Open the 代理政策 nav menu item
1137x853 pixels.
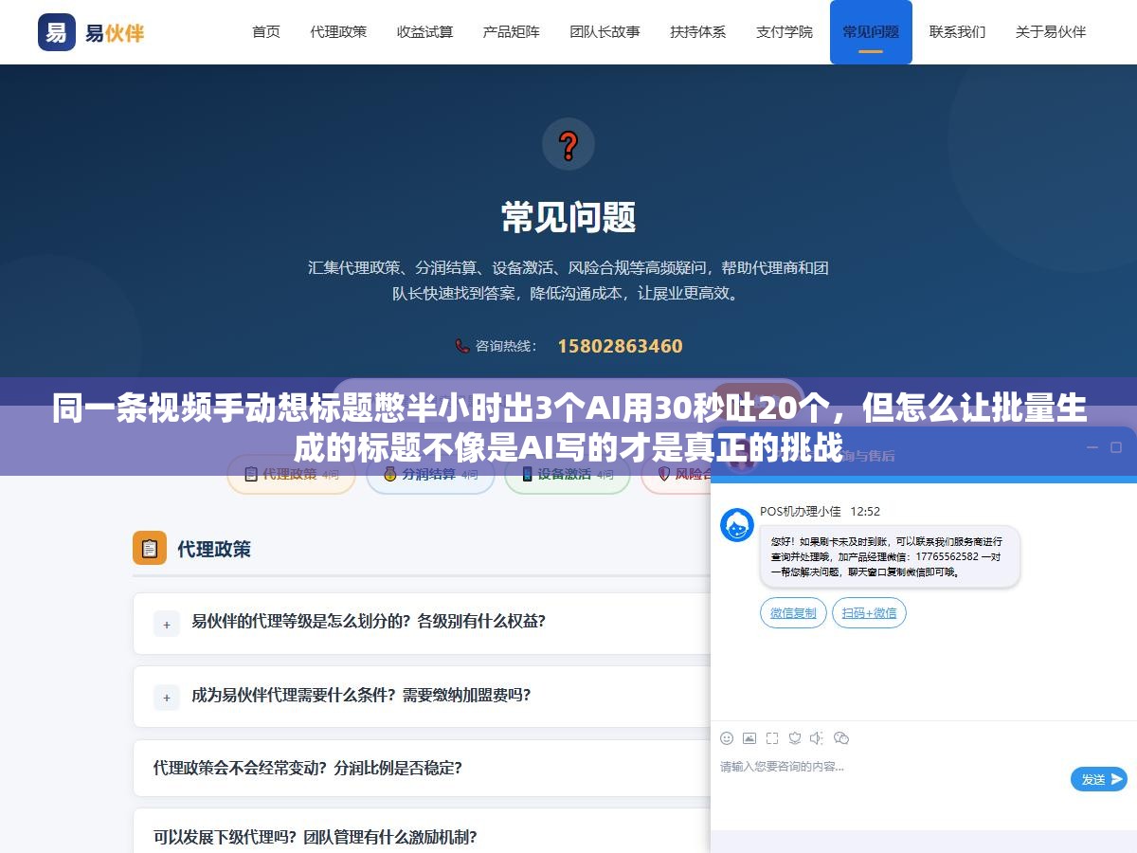tap(338, 32)
